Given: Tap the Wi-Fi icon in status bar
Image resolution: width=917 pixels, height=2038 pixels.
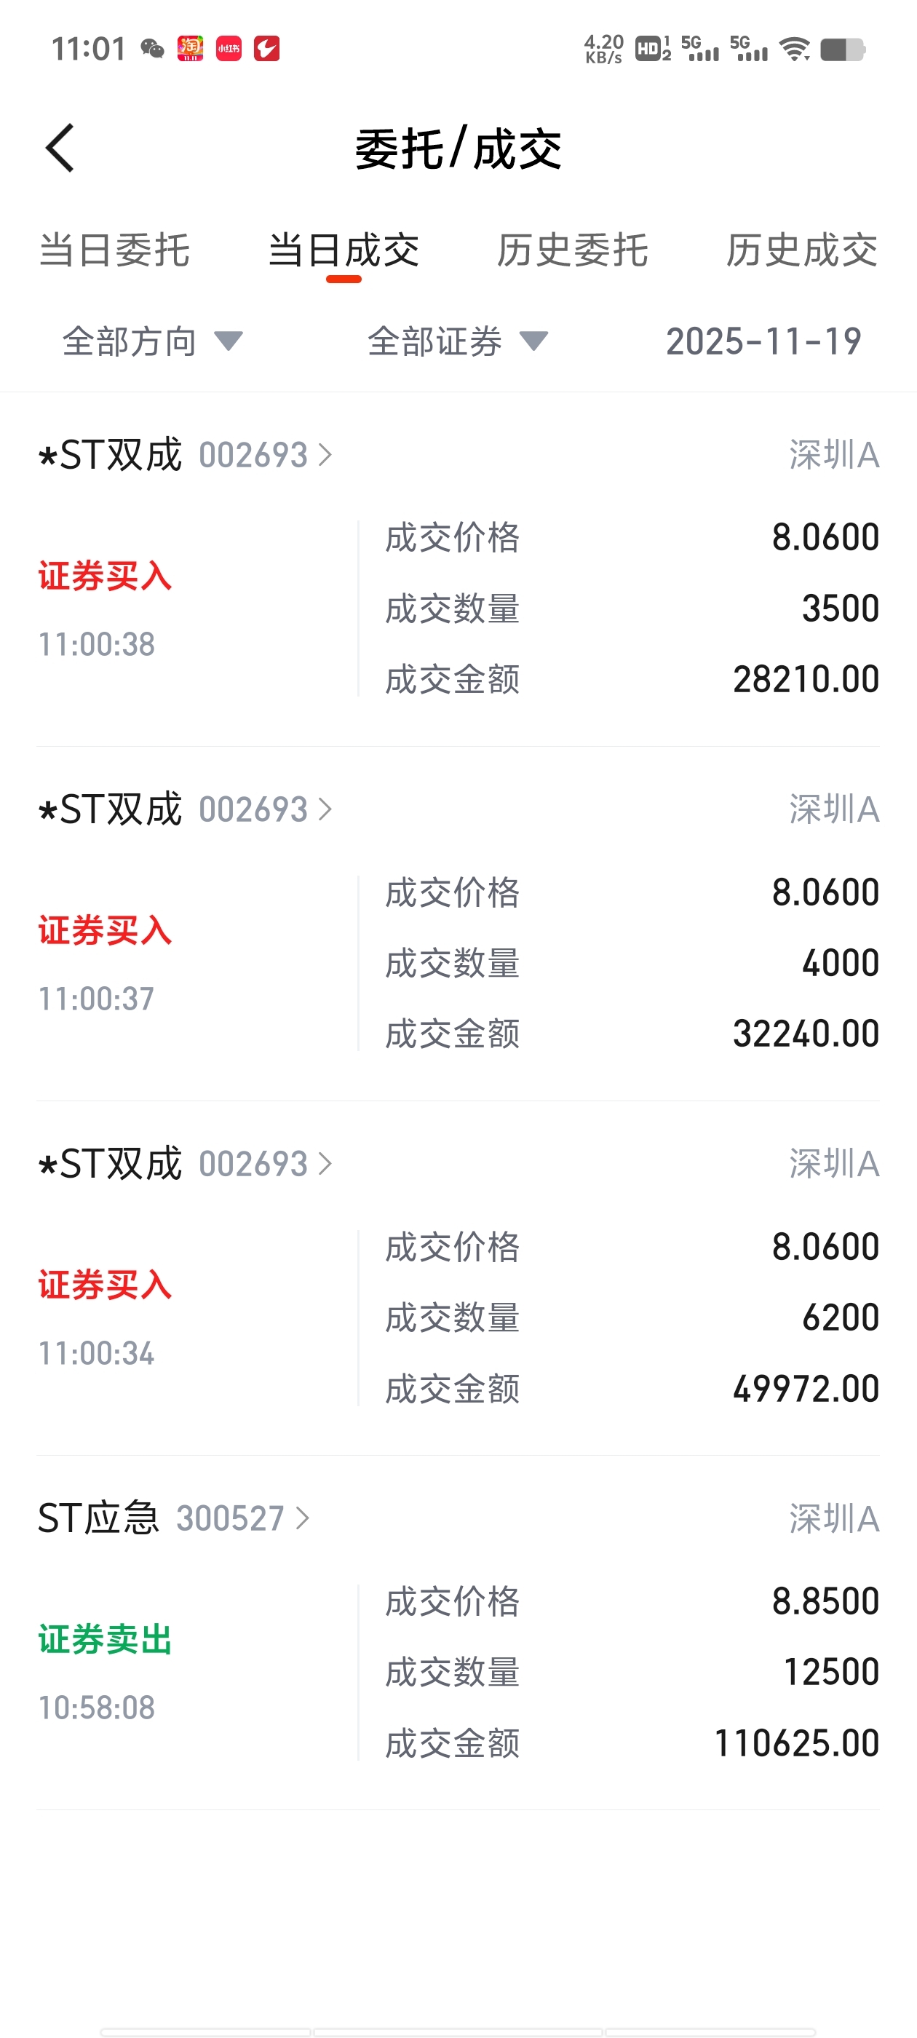Looking at the screenshot, I should point(794,49).
